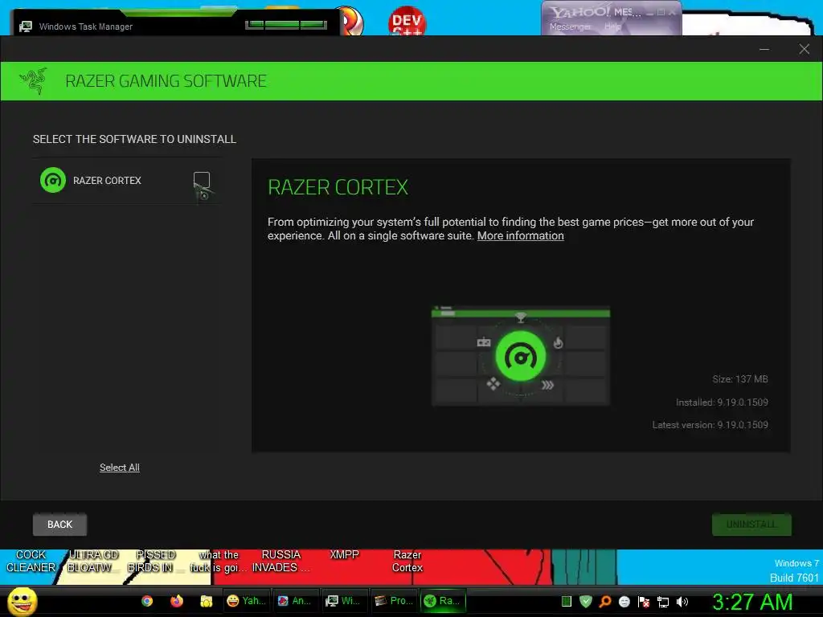The width and height of the screenshot is (823, 617).
Task: Click the 'Size: 137 MB' text
Action: click(x=740, y=379)
